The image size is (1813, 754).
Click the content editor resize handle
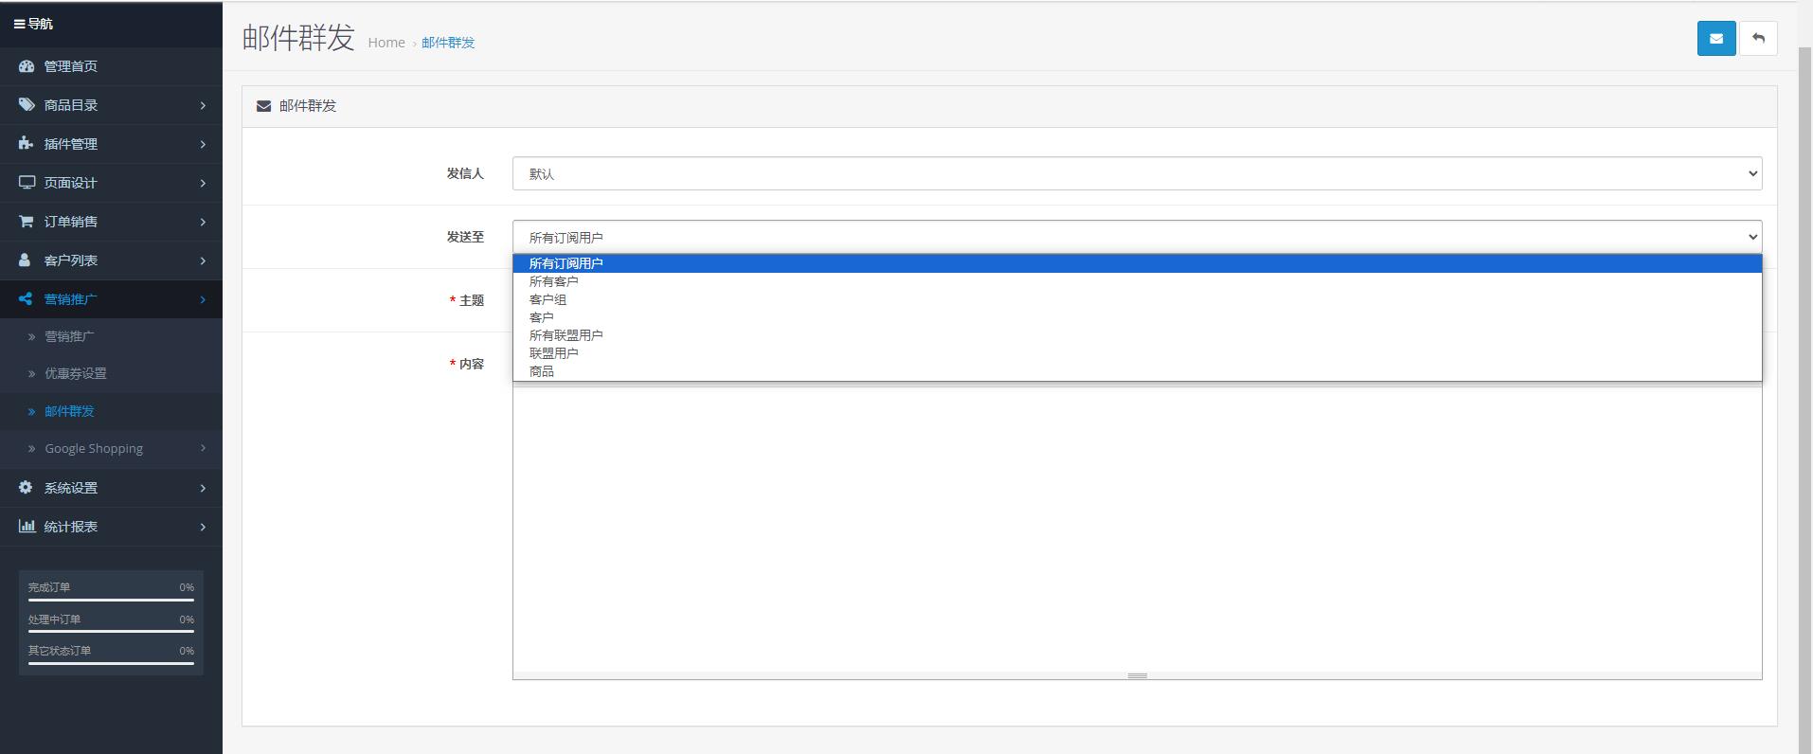tap(1137, 675)
